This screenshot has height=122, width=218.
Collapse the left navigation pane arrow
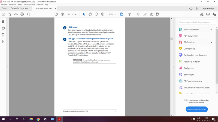[x=8, y=67]
